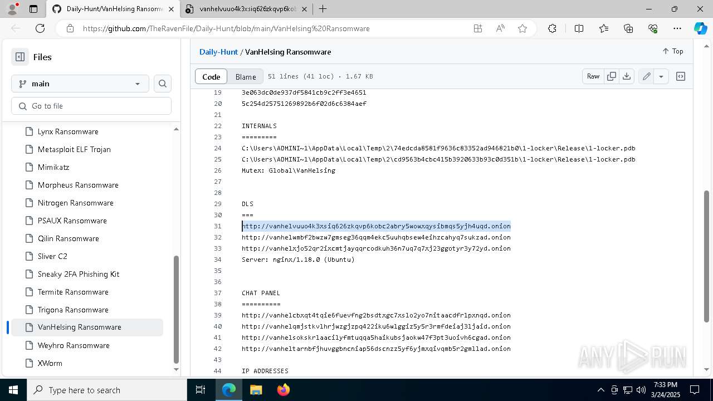Image resolution: width=713 pixels, height=401 pixels.
Task: Switch to the vanhelvuuo4k3xsiq626 browser tab
Action: tap(246, 9)
